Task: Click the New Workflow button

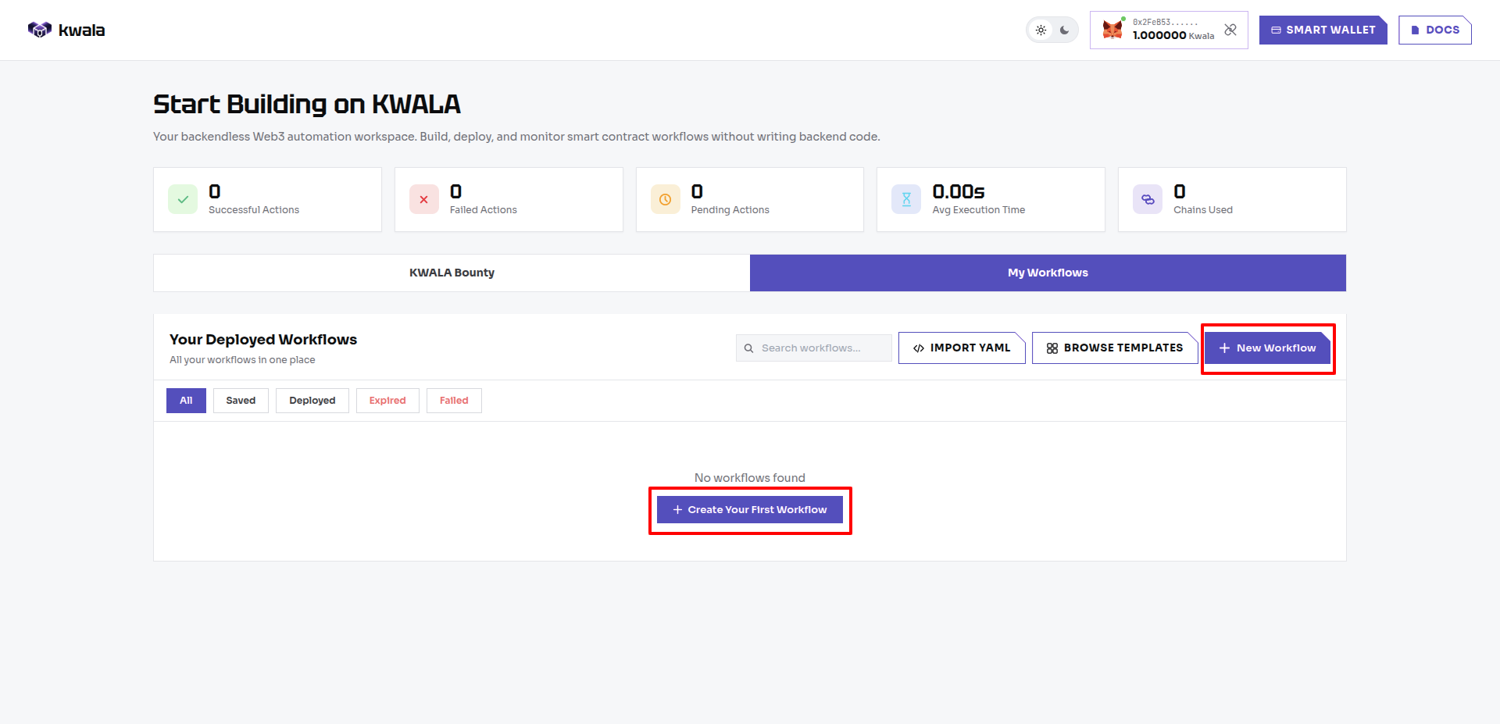Action: pos(1267,348)
